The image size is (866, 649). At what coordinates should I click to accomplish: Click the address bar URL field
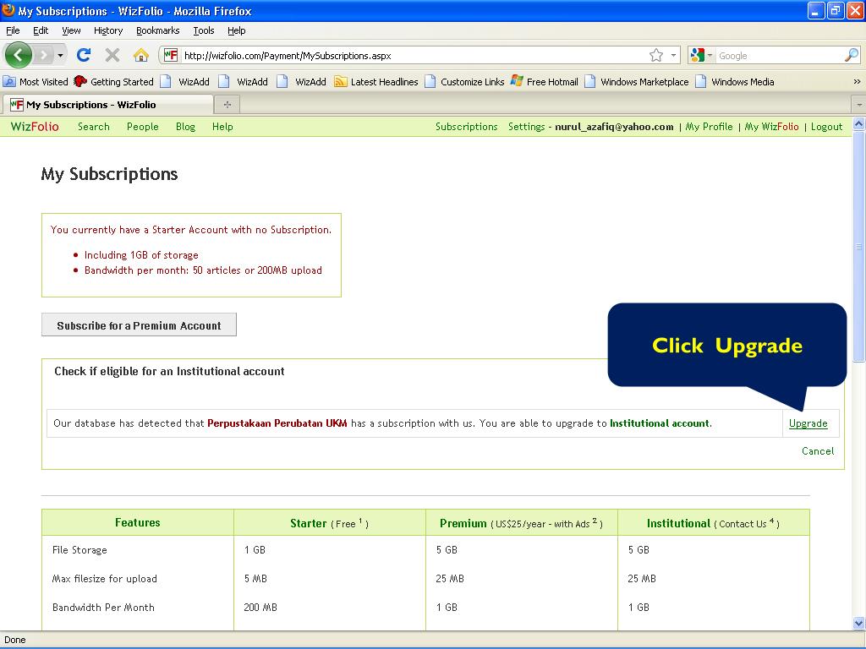pos(414,55)
